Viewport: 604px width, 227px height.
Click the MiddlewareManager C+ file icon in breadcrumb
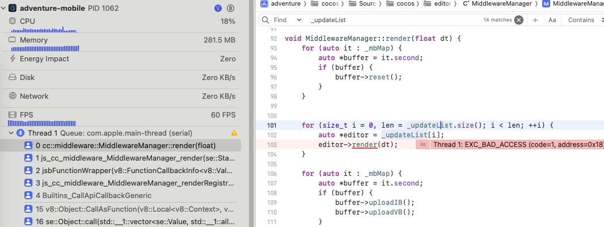[x=466, y=3]
